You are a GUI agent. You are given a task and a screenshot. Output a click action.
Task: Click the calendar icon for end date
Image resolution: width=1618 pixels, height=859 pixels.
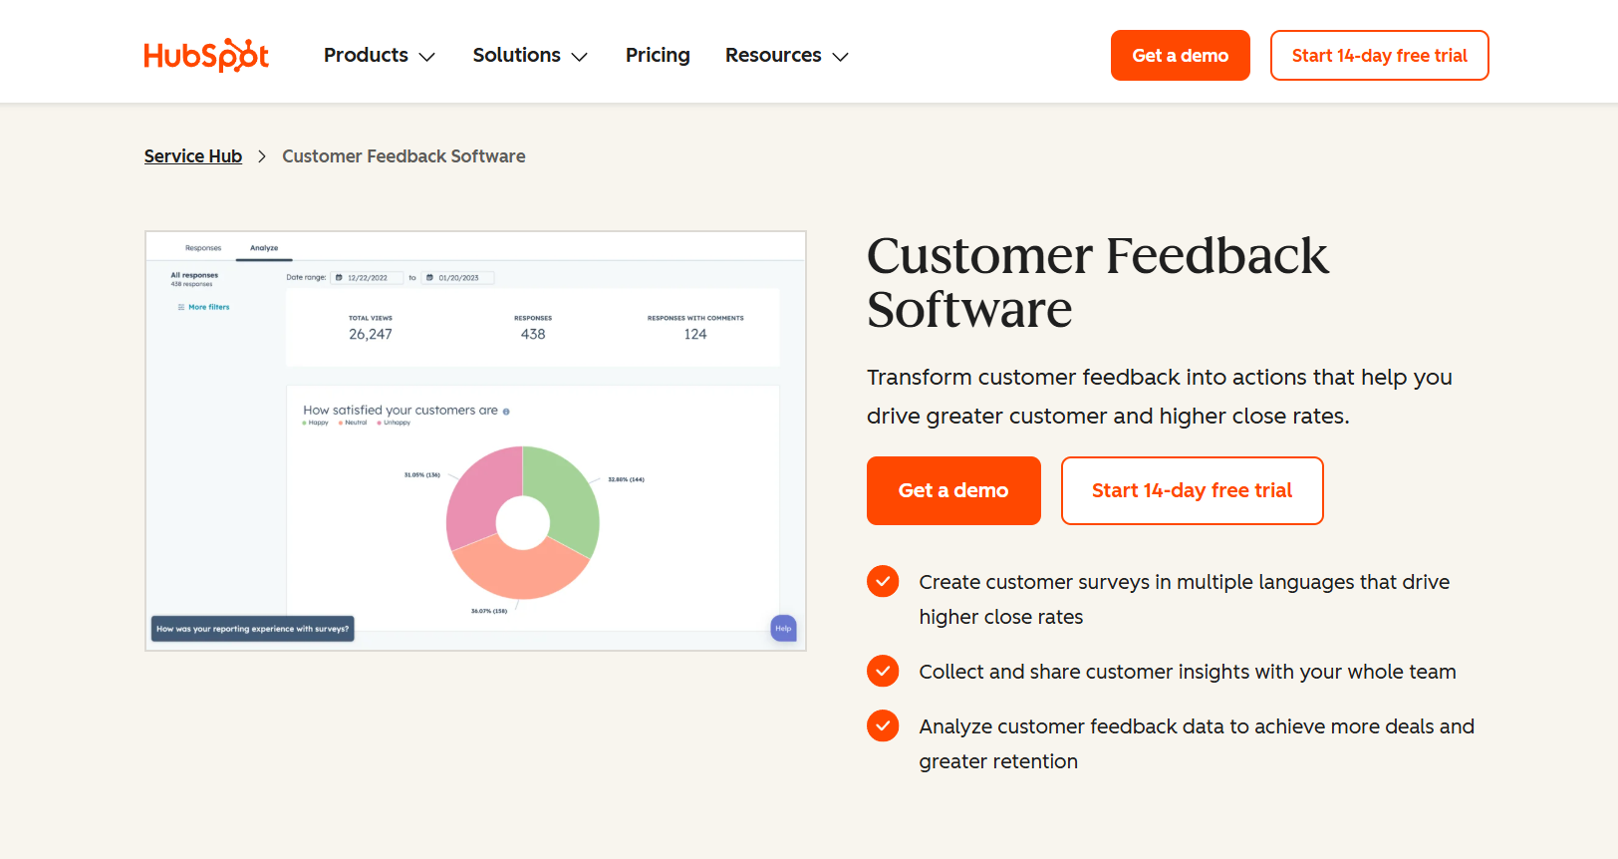(x=430, y=277)
